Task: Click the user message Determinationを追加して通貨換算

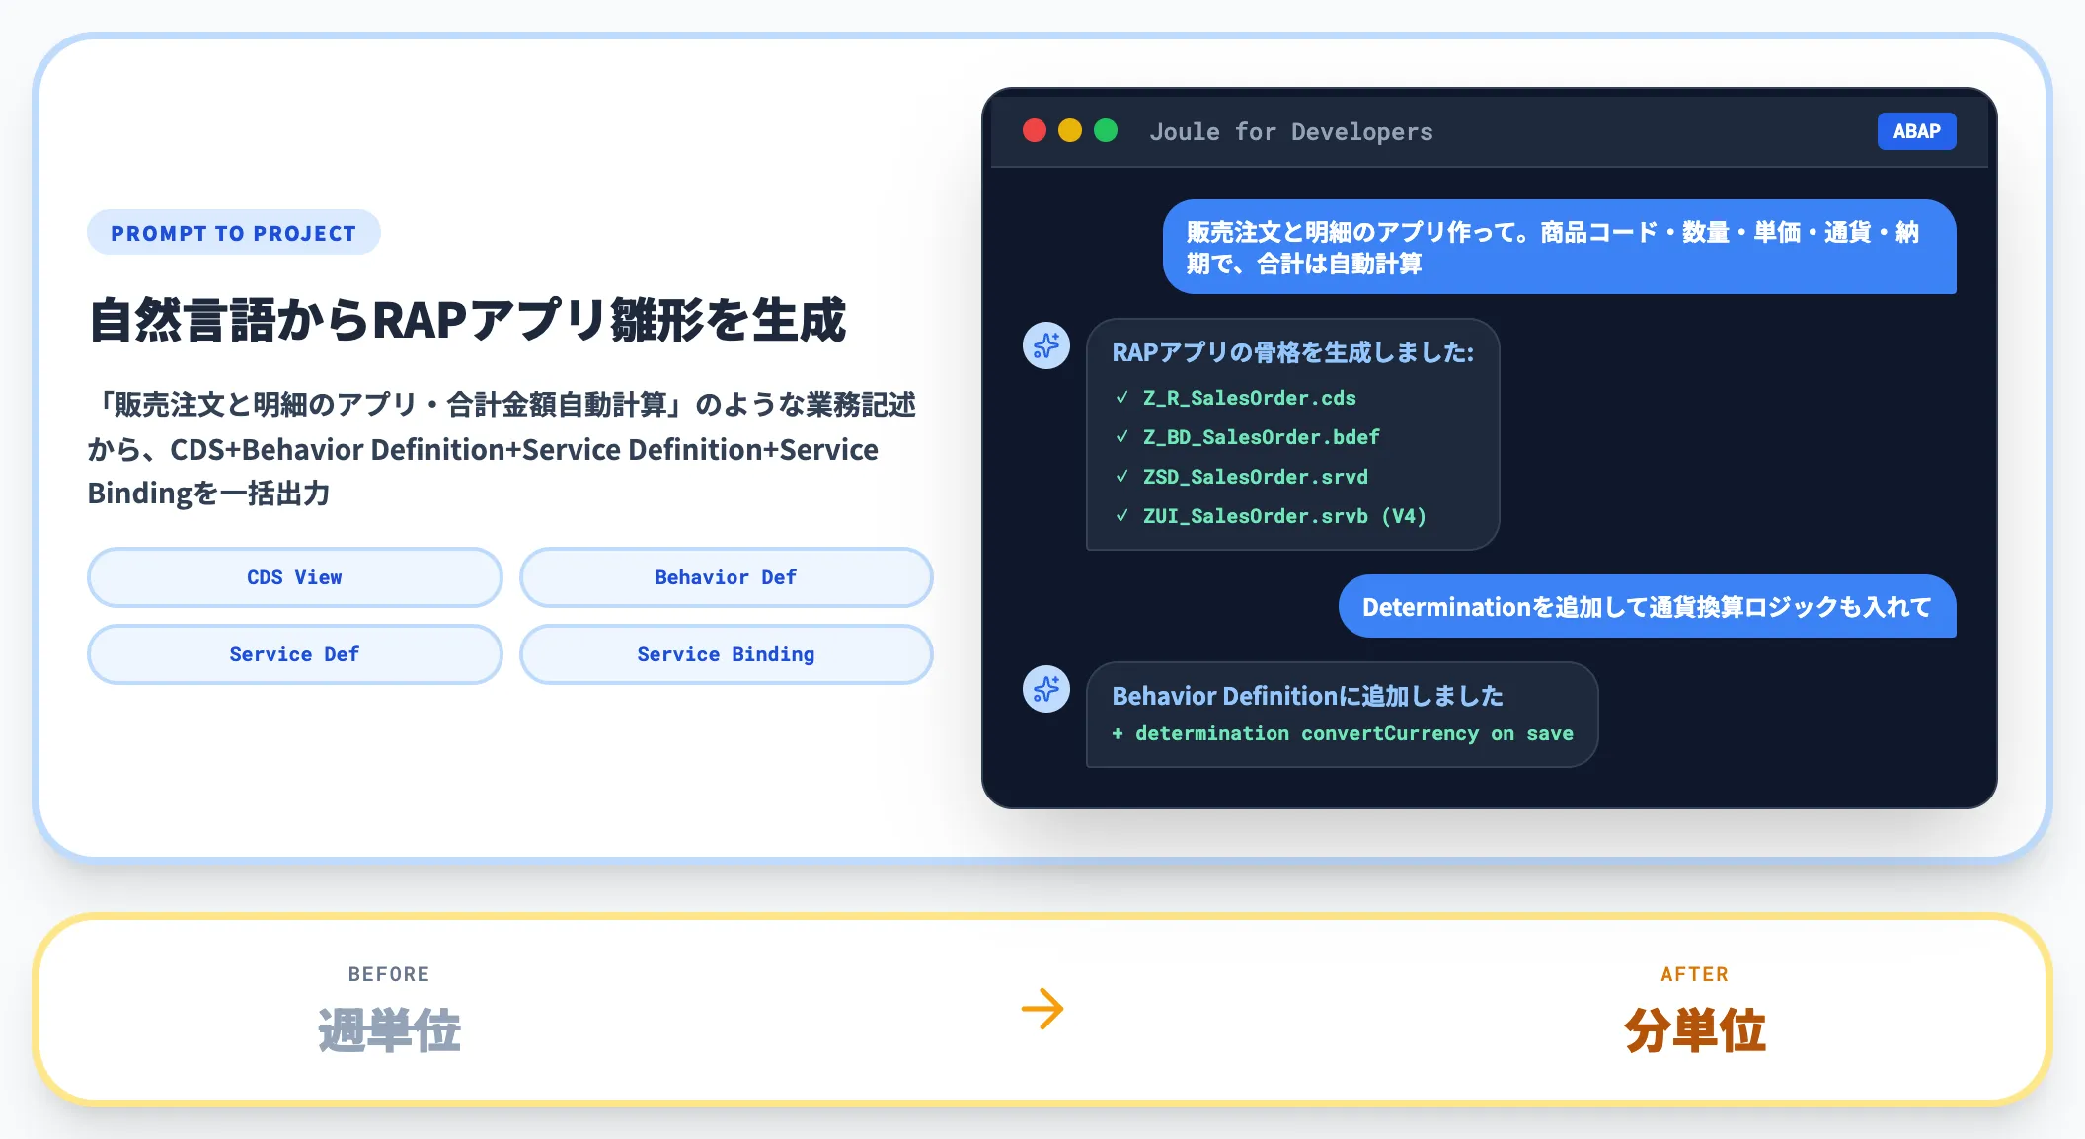Action: click(1647, 606)
